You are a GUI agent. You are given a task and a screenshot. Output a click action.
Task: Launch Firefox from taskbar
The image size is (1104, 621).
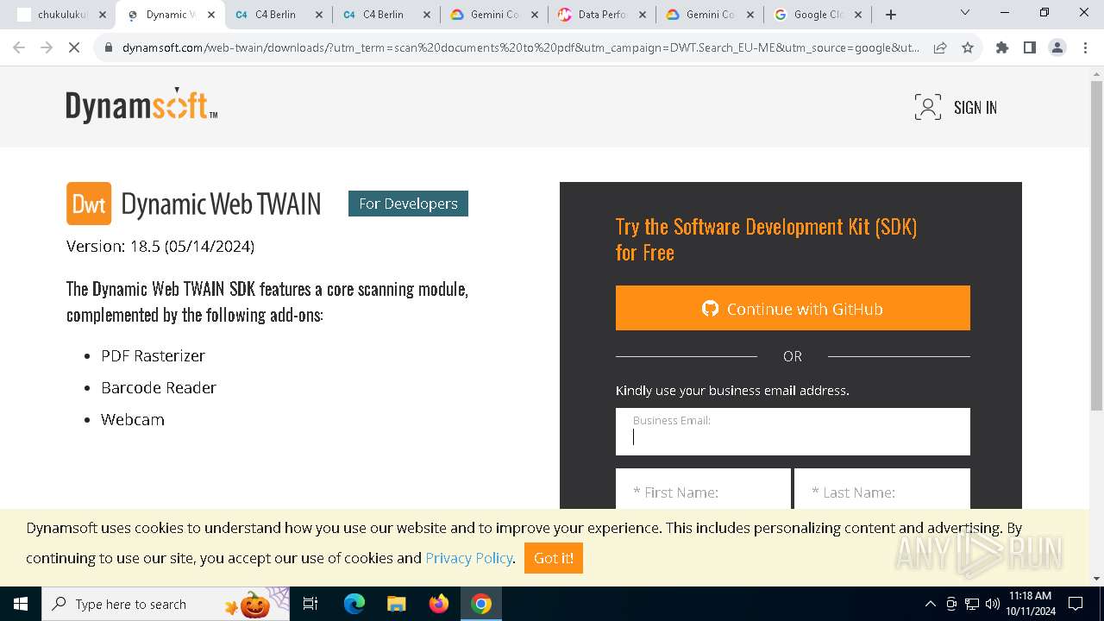pos(439,604)
